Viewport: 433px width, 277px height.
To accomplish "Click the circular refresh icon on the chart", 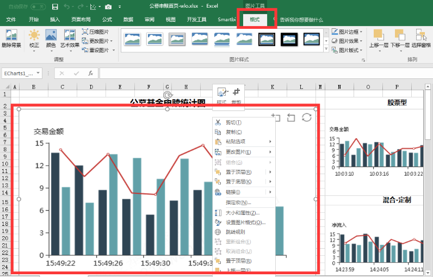I will point(306,118).
